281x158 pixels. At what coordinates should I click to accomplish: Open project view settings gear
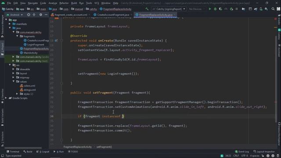tap(41, 14)
